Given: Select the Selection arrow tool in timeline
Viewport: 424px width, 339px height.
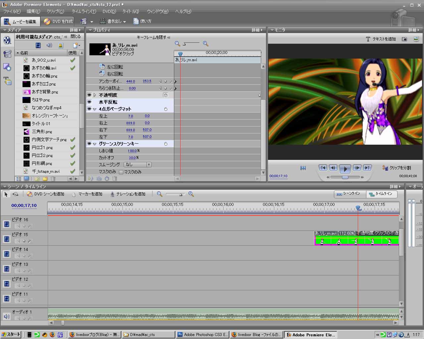Looking at the screenshot, I should [x=6, y=194].
